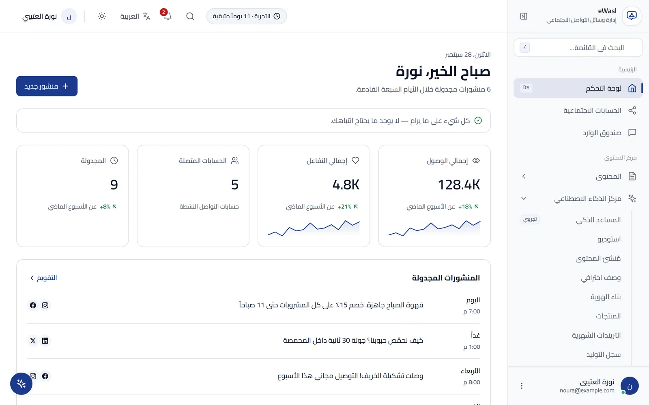Click the المحتوى document icon
649x405 pixels.
tap(632, 176)
